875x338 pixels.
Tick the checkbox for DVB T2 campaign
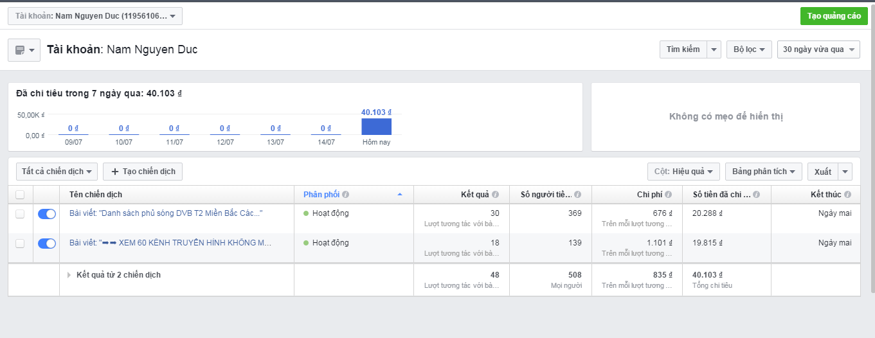[20, 214]
